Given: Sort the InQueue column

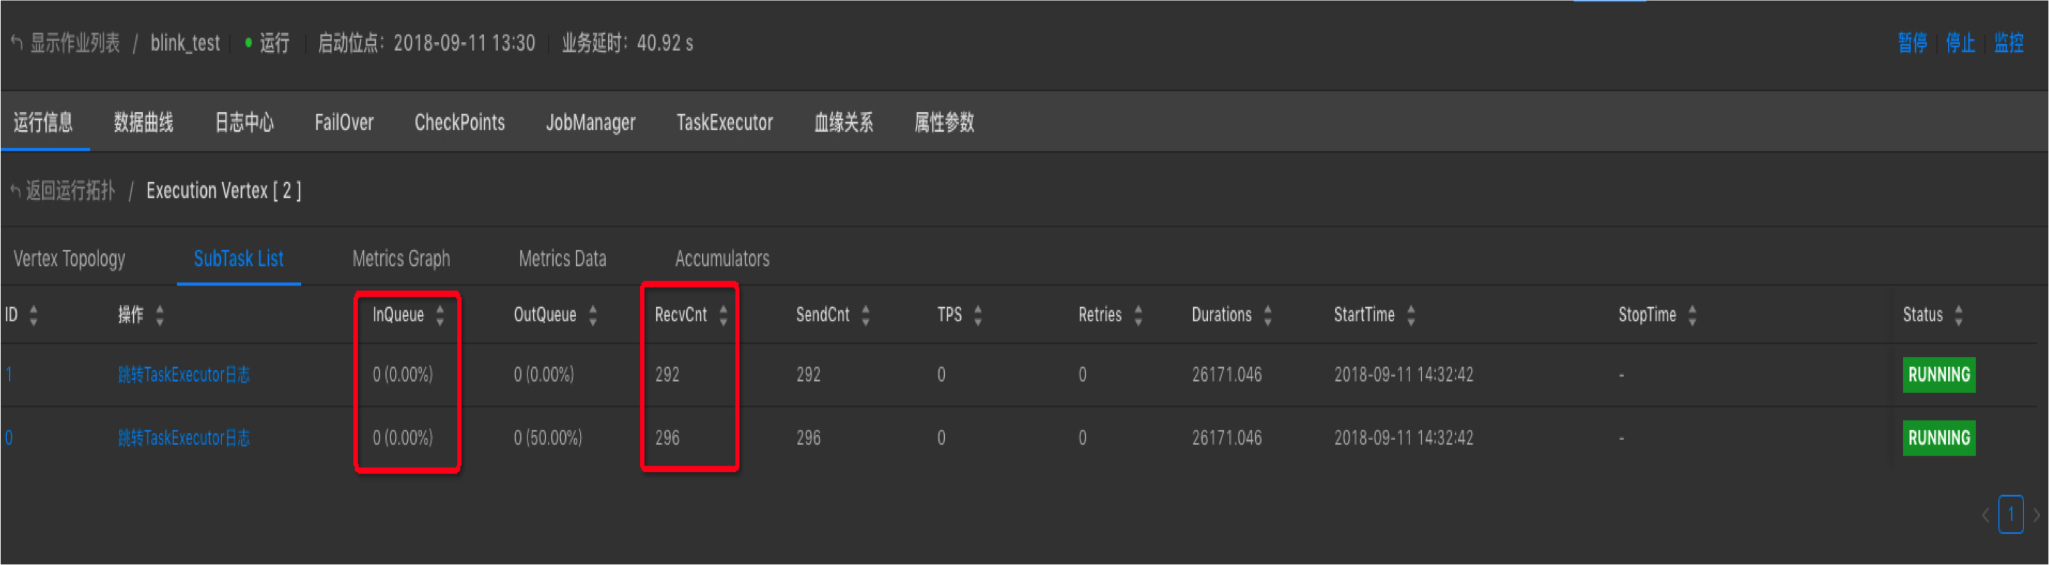Looking at the screenshot, I should pos(442,315).
